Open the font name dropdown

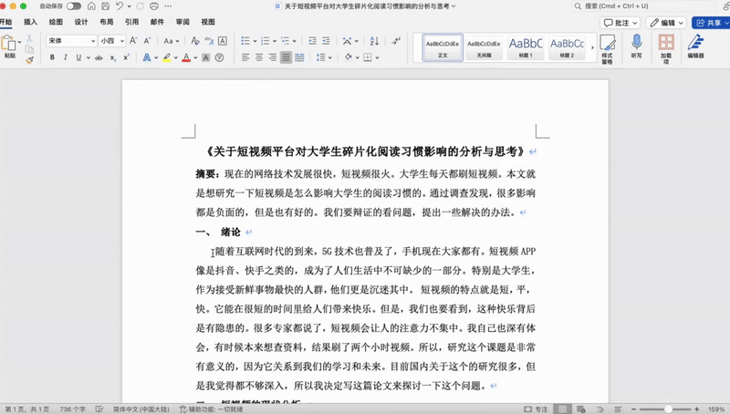pos(93,41)
